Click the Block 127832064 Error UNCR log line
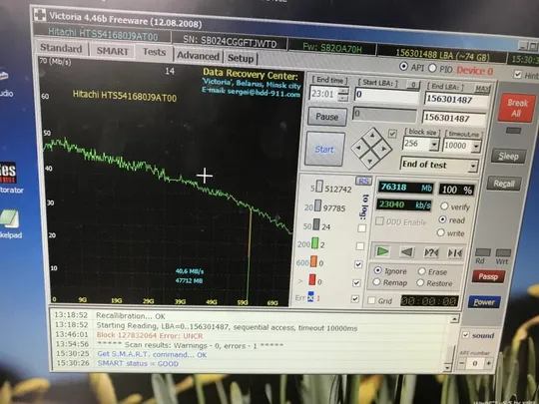The width and height of the screenshot is (539, 404). click(150, 335)
